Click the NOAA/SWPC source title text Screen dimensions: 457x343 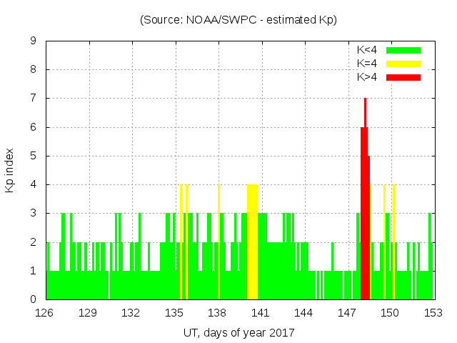click(x=238, y=20)
